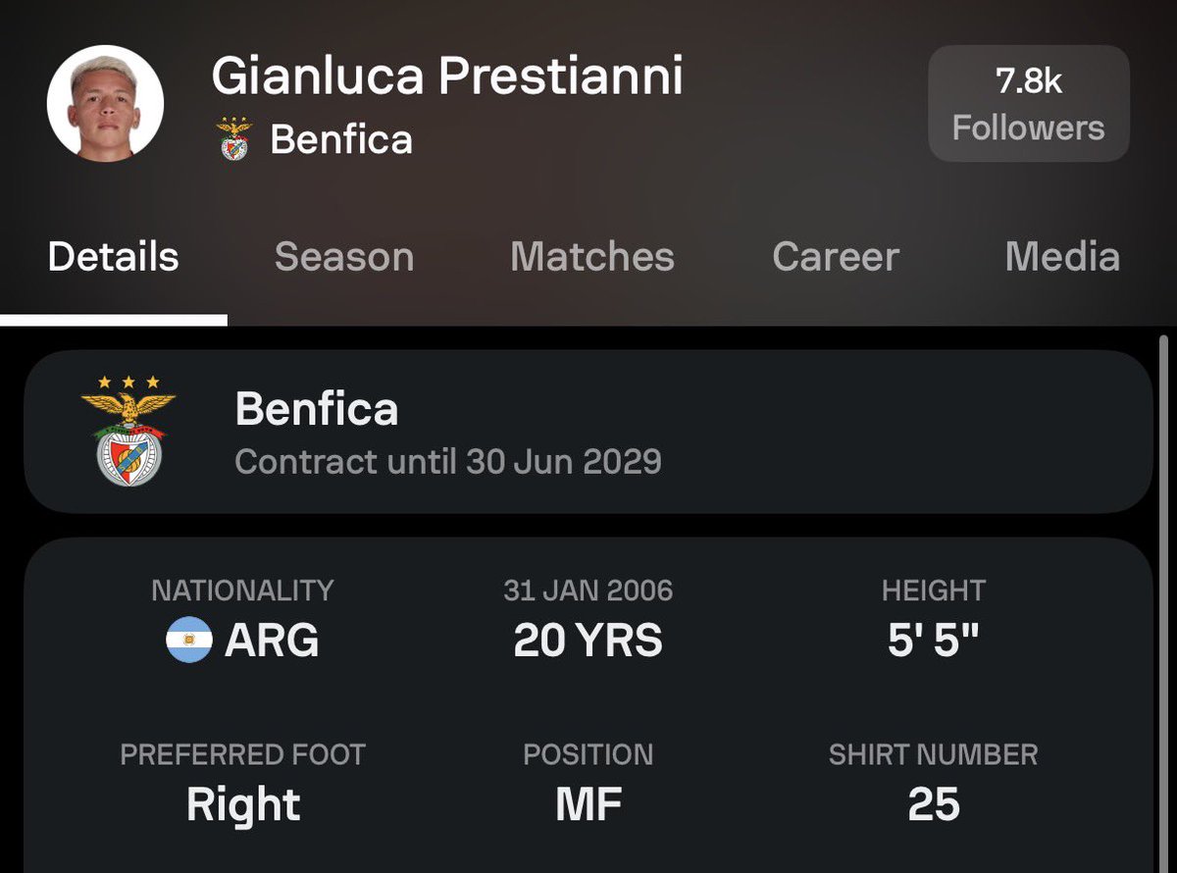
Task: Tap the ARG nationality value
Action: 272,642
